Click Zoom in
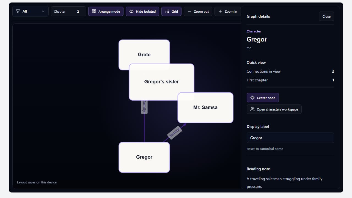This screenshot has height=198, width=352. click(x=228, y=11)
